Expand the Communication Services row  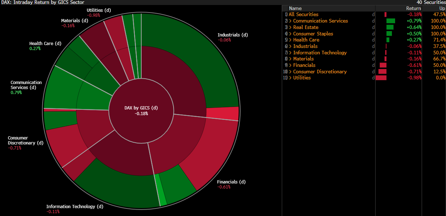pyautogui.click(x=290, y=21)
